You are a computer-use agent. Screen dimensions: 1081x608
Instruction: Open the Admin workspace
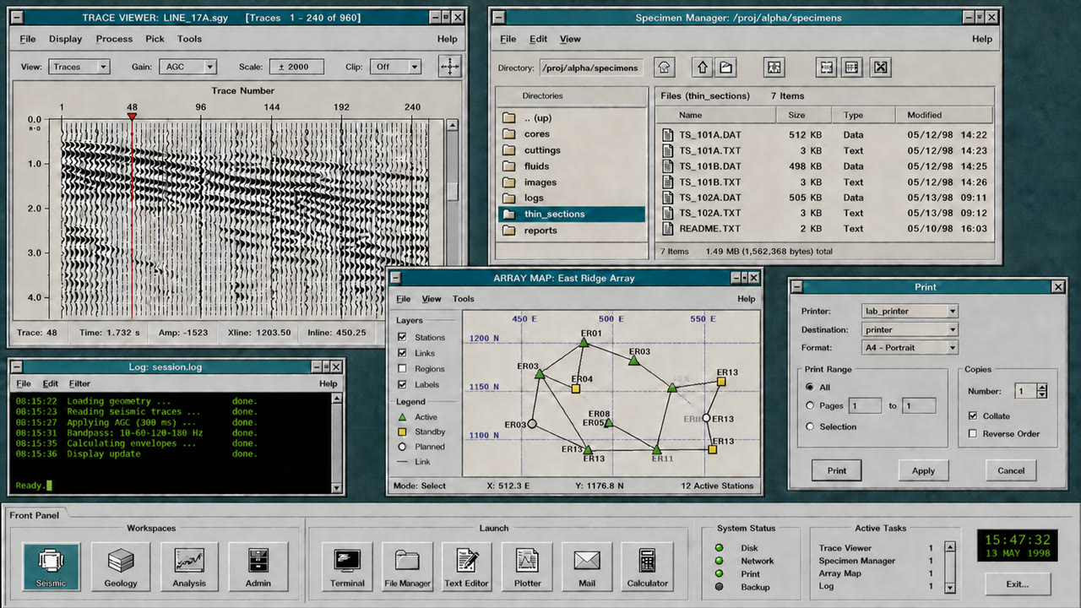258,567
